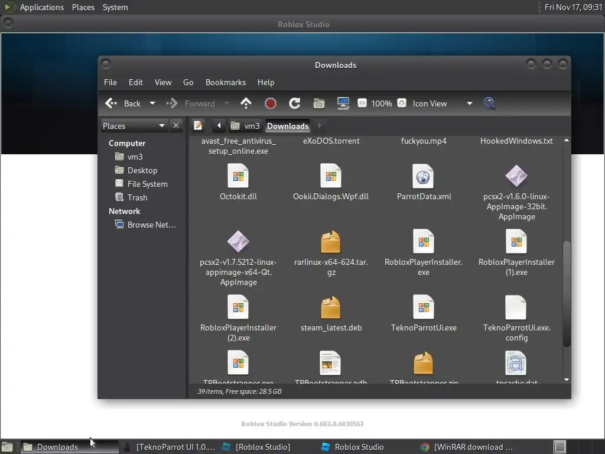Reset zoom via 100% label
605x454 pixels.
point(382,103)
